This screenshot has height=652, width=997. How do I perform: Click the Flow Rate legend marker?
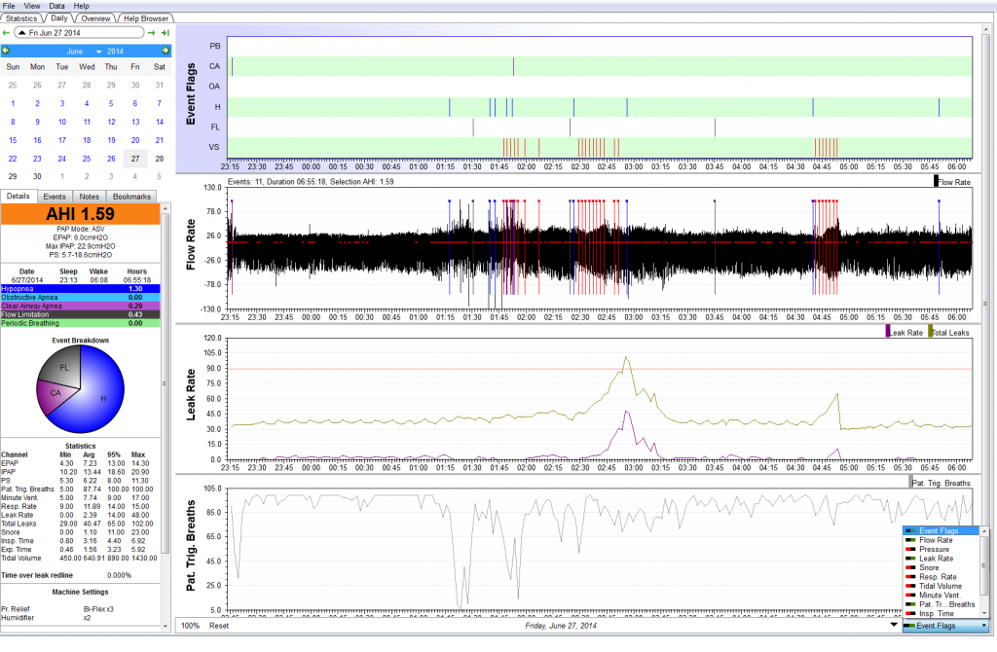(938, 180)
